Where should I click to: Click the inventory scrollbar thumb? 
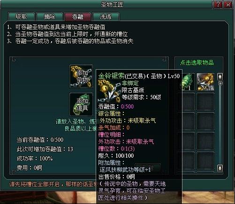pyautogui.click(x=220, y=83)
